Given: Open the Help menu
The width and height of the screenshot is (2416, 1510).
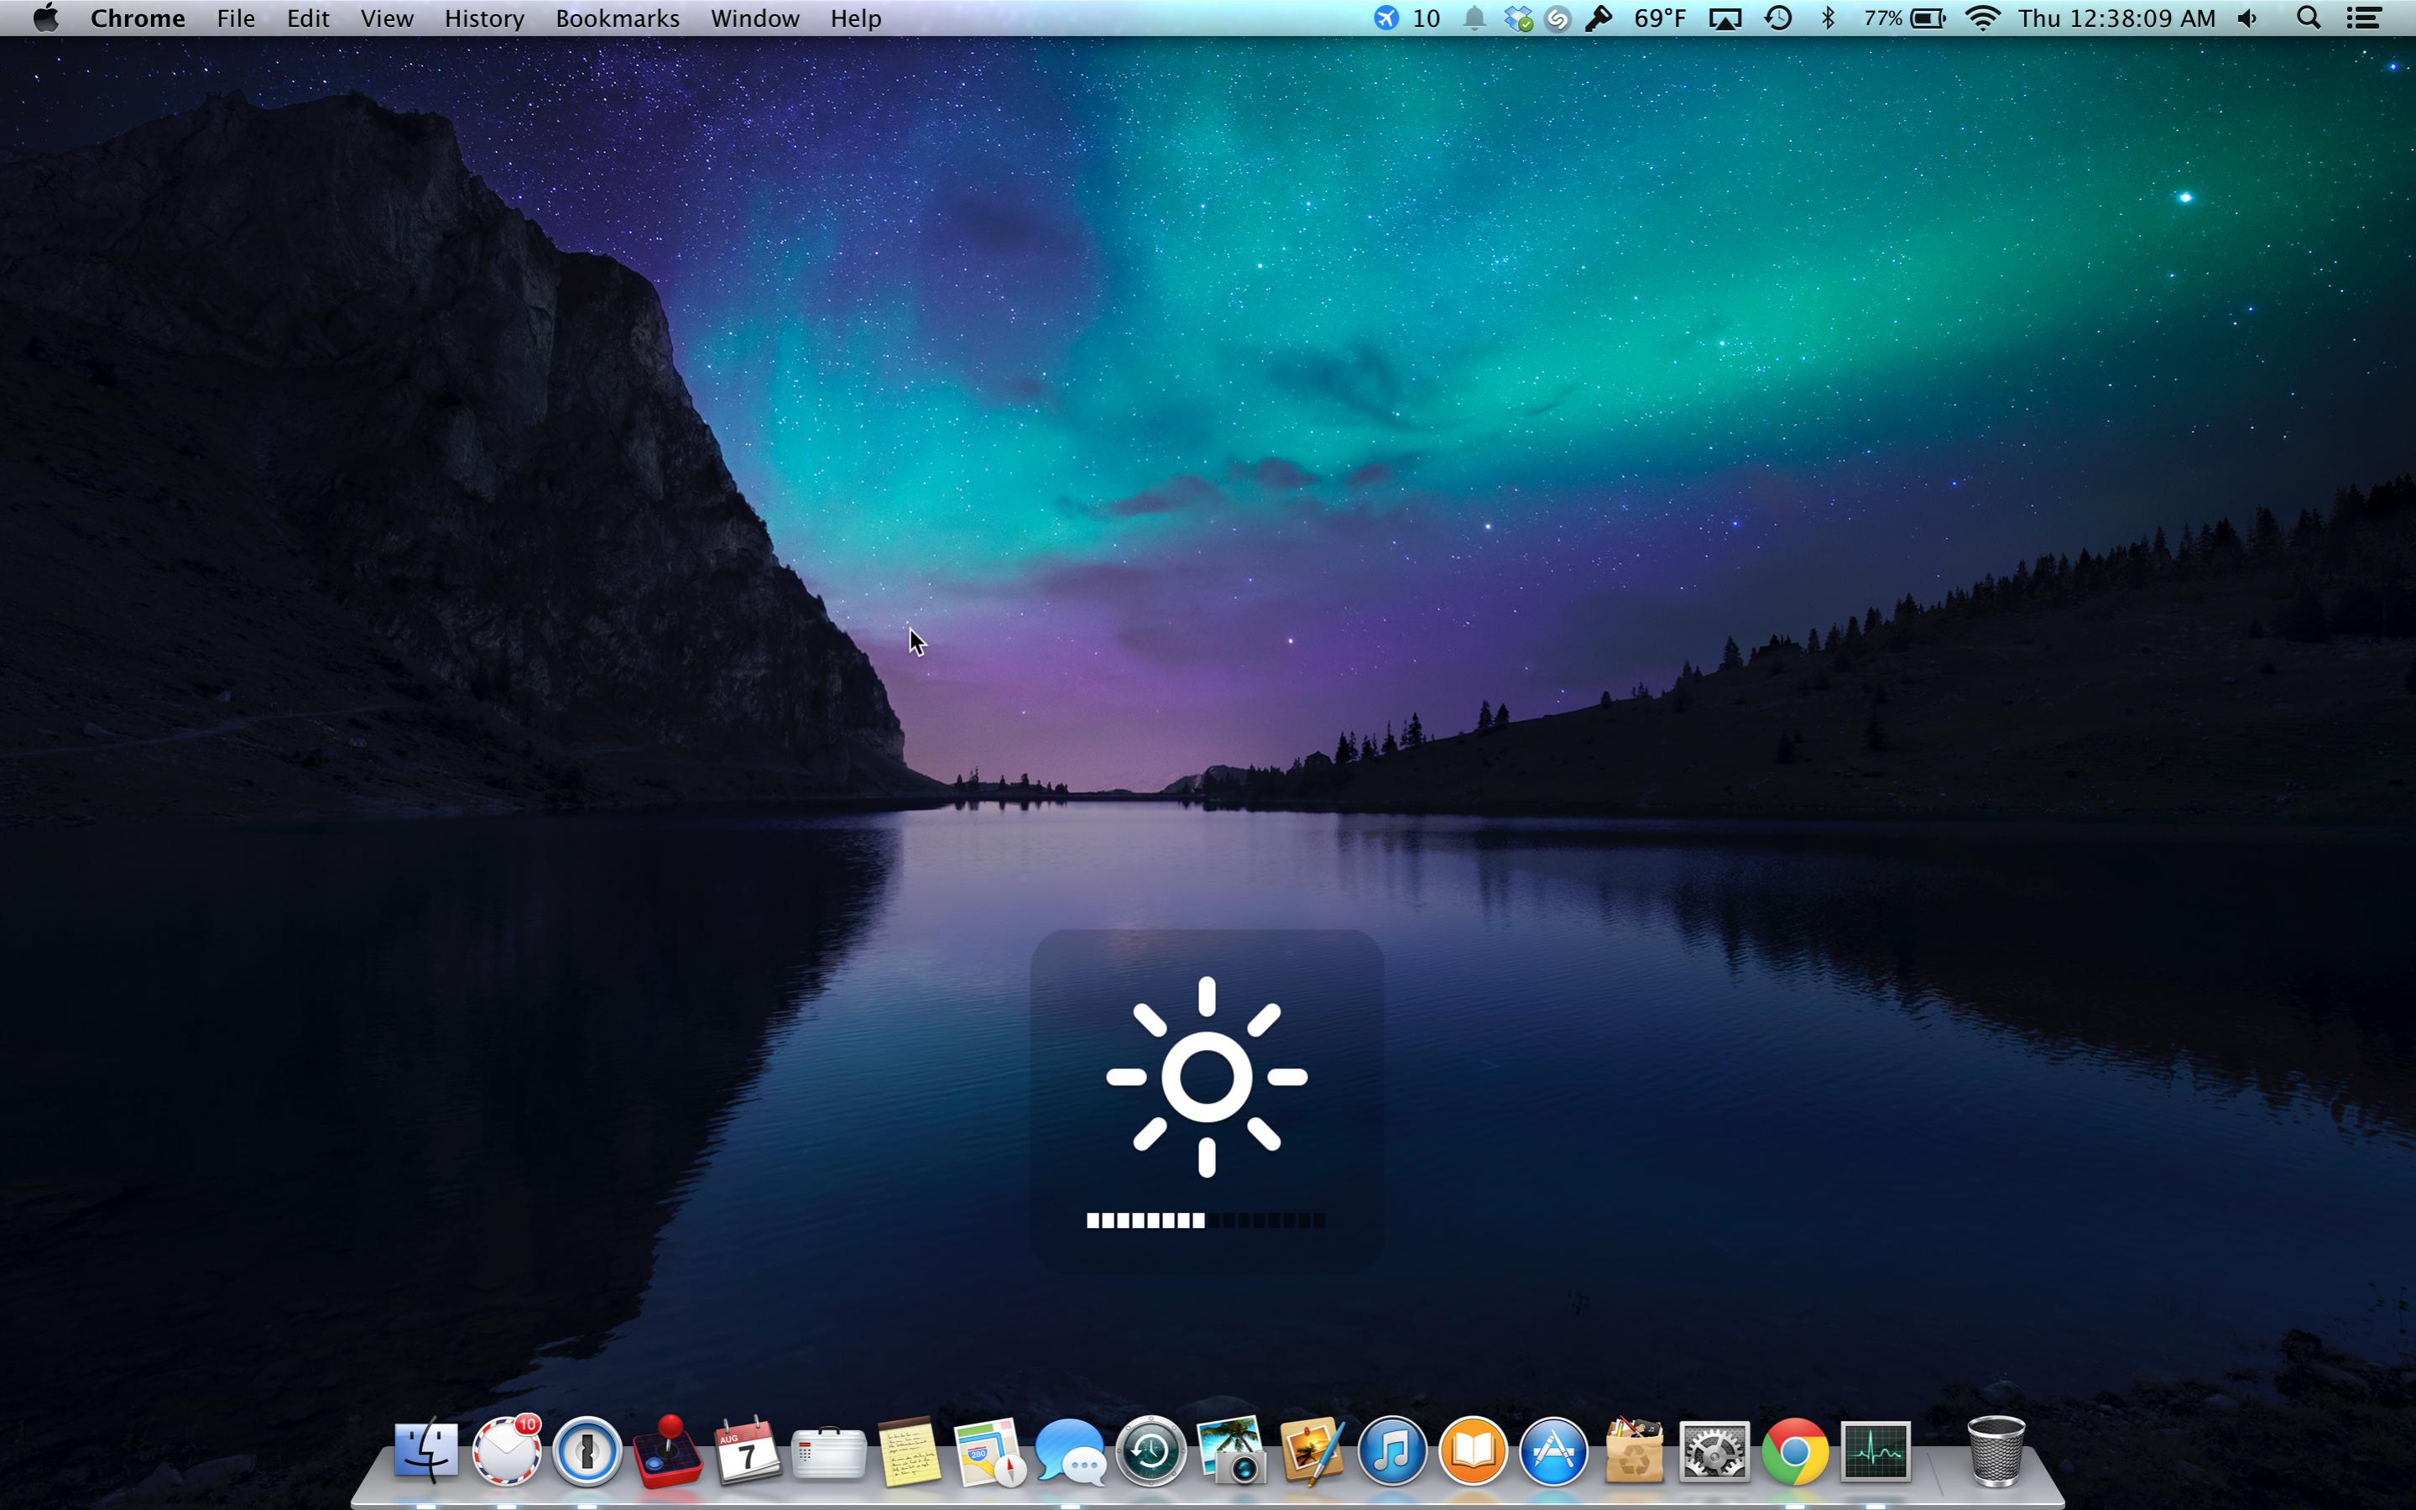Looking at the screenshot, I should pyautogui.click(x=856, y=18).
